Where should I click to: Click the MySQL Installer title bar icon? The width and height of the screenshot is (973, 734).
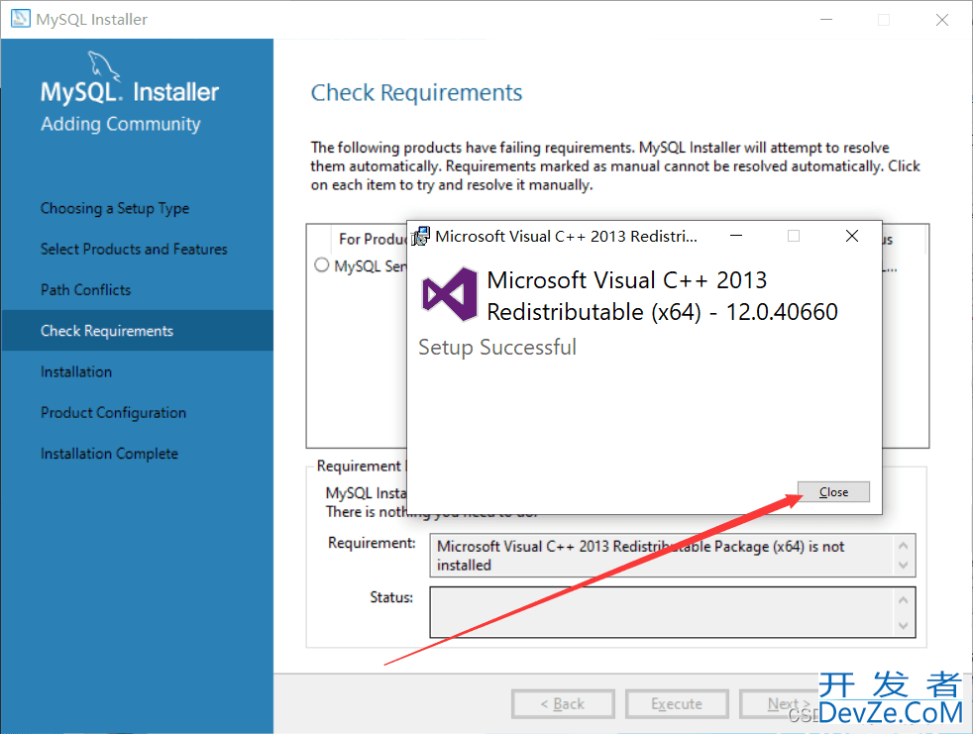pyautogui.click(x=21, y=19)
